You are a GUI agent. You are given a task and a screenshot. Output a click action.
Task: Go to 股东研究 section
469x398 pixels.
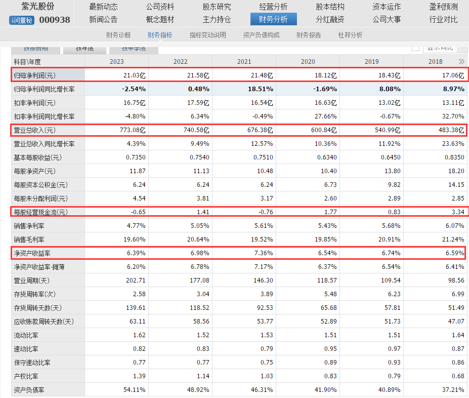pyautogui.click(x=217, y=7)
